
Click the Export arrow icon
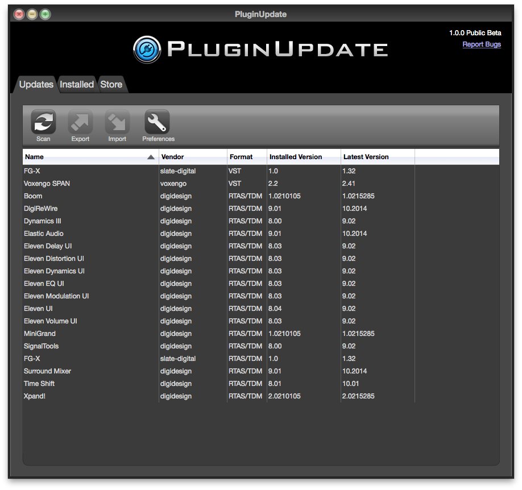click(x=80, y=122)
